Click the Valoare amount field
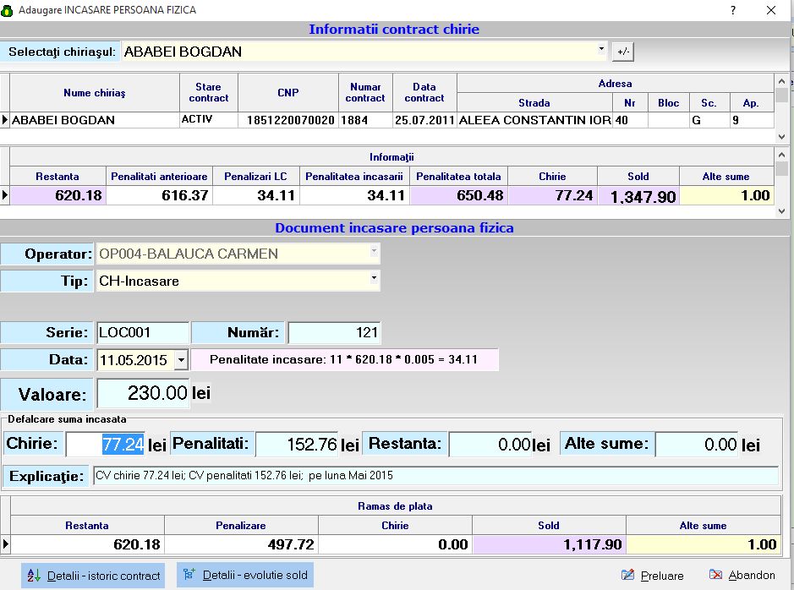 [x=144, y=393]
